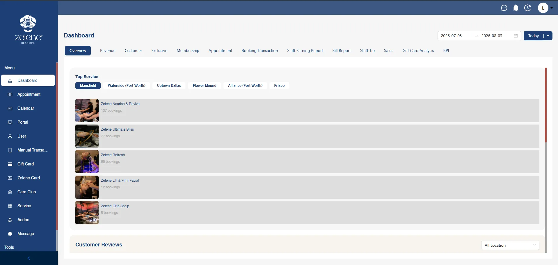Viewport: 558px width, 265px height.
Task: Select the Flower Mound location filter
Action: pyautogui.click(x=205, y=86)
